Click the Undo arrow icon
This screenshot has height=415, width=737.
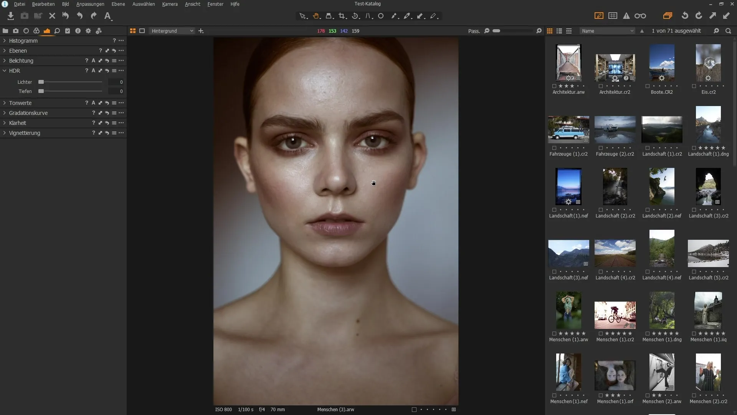click(79, 16)
